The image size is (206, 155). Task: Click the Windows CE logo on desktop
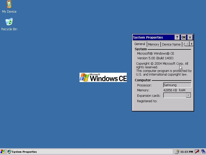[103, 77]
